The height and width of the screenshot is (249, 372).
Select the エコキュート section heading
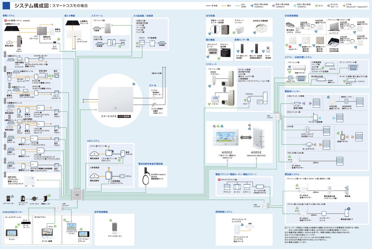tap(211, 64)
